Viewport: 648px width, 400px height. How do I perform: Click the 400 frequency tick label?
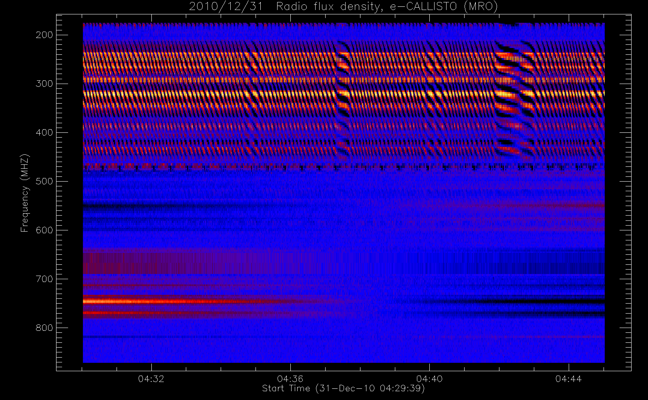(44, 132)
